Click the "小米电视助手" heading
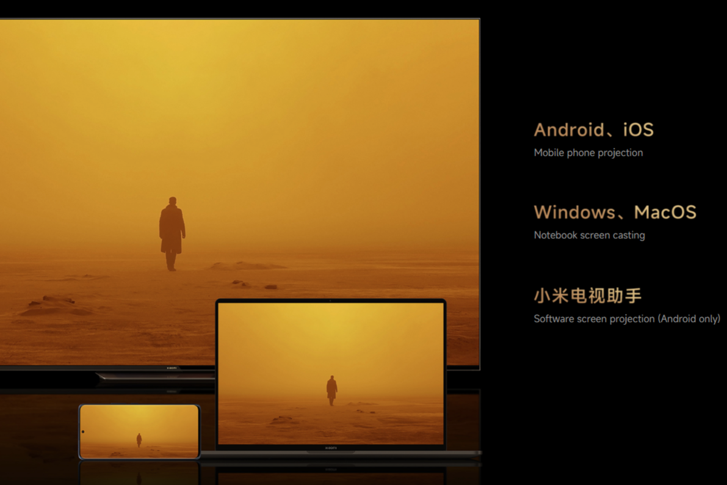727x485 pixels. [x=587, y=296]
